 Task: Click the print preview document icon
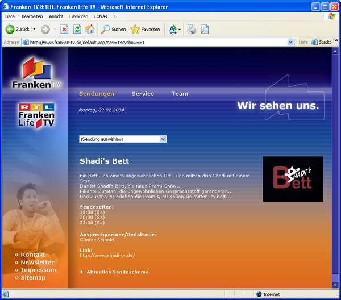pos(205,30)
